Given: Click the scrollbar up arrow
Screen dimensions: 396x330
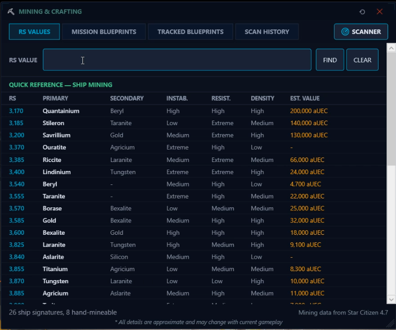Looking at the screenshot, I should [391, 48].
